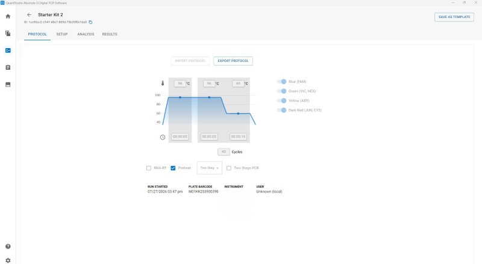The image size is (482, 264).
Task: Click the preheat temperature field showing 96
Action: click(x=180, y=84)
